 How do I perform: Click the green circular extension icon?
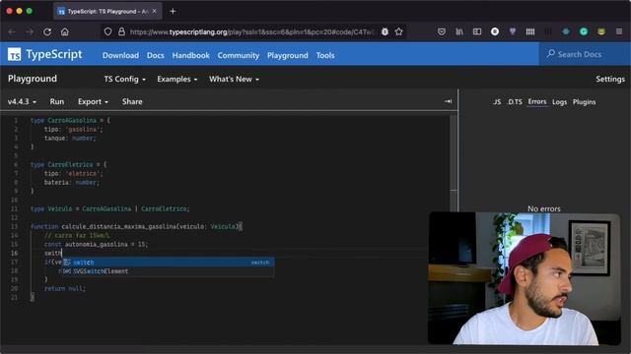click(584, 31)
